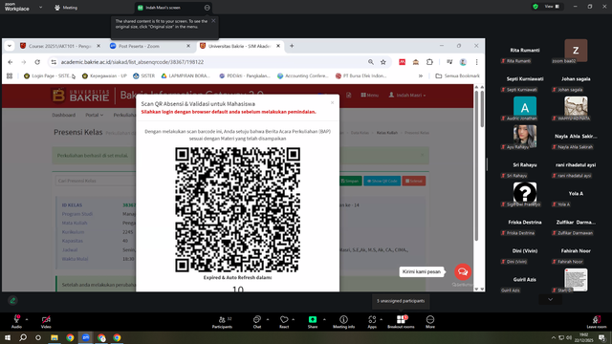The width and height of the screenshot is (612, 344).
Task: Open the Zoom Apps panel
Action: 372,321
